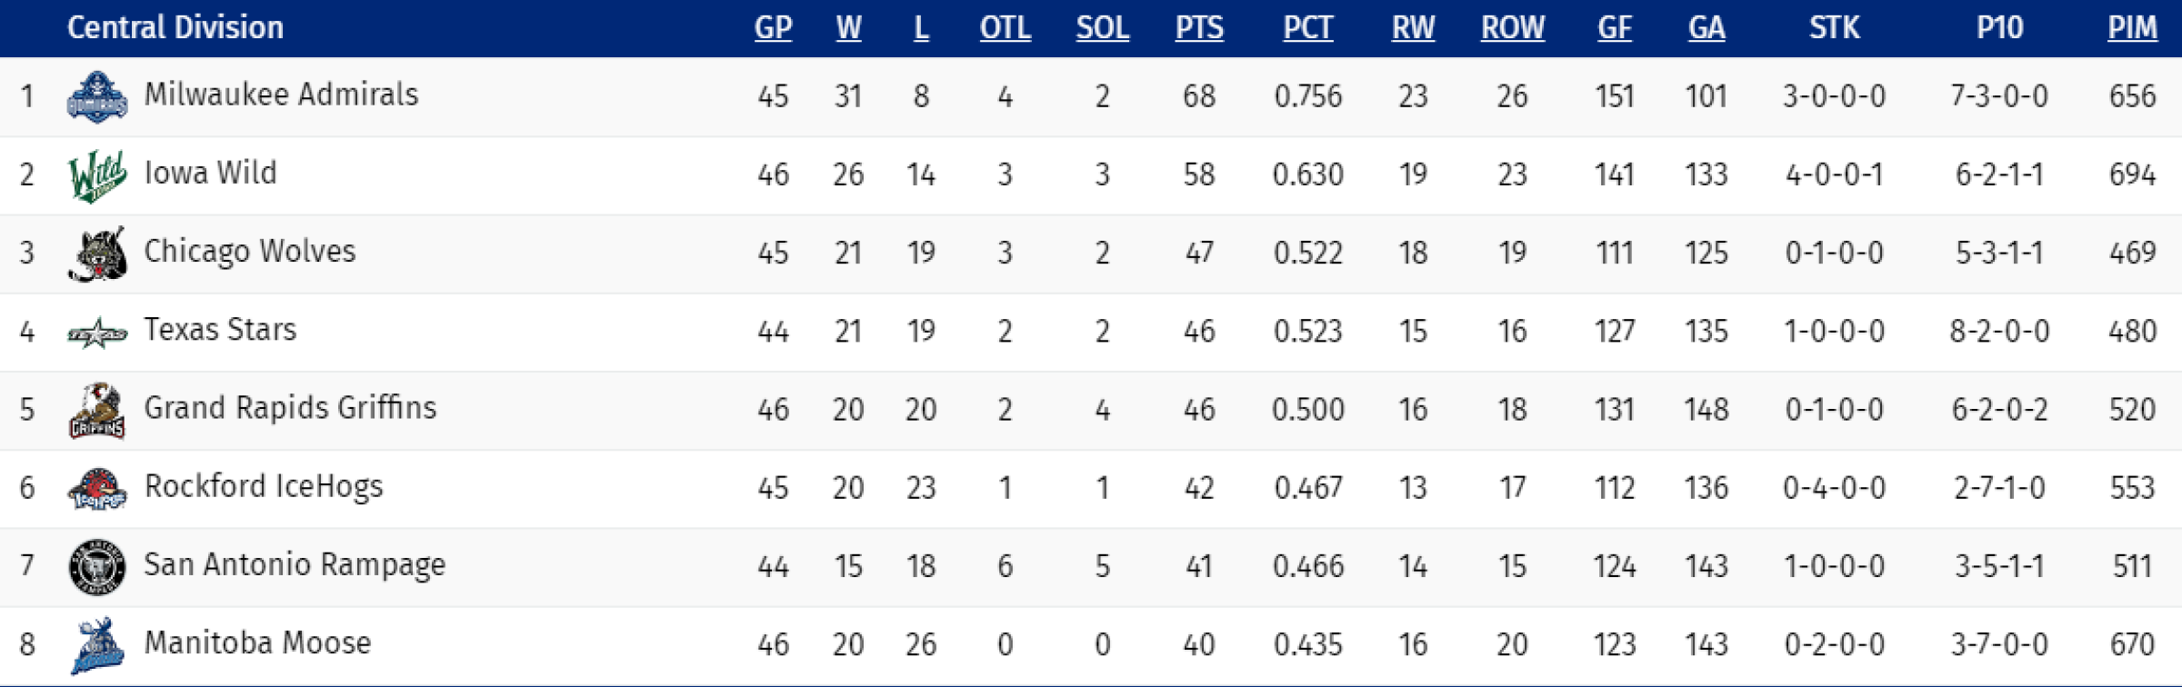Sort standings by the GP column
Image resolution: width=2182 pixels, height=687 pixels.
(773, 28)
